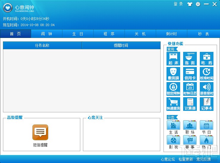Open the 生活 life category folder
This screenshot has width=220, height=163.
pos(173,127)
